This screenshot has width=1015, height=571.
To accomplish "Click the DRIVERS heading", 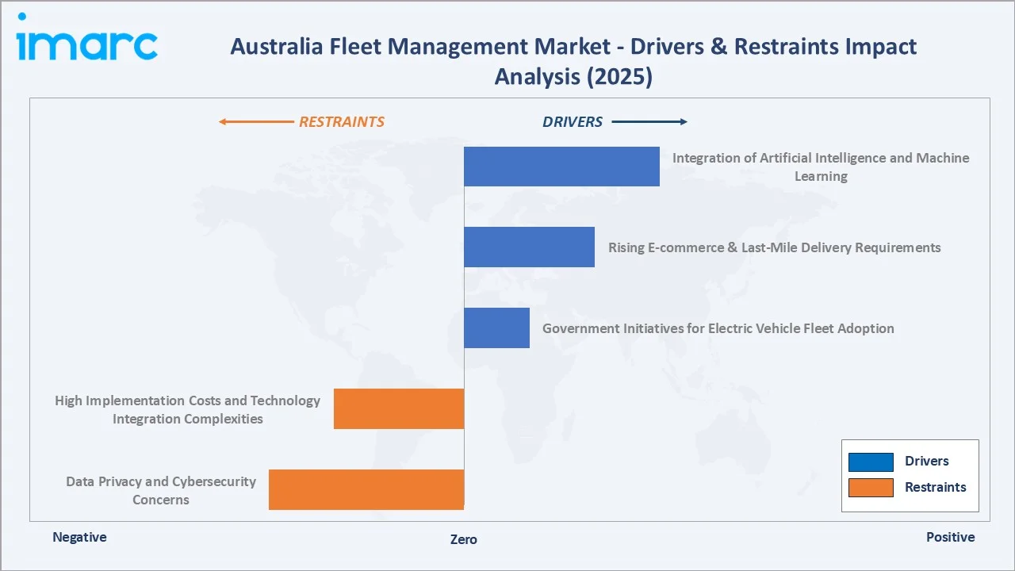I will click(573, 122).
